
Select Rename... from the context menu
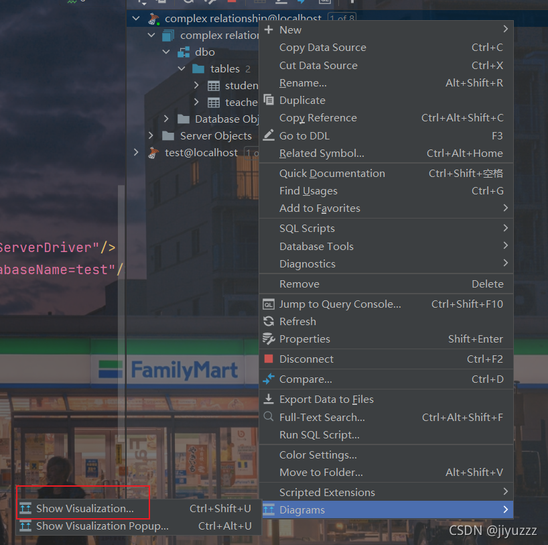click(386, 83)
